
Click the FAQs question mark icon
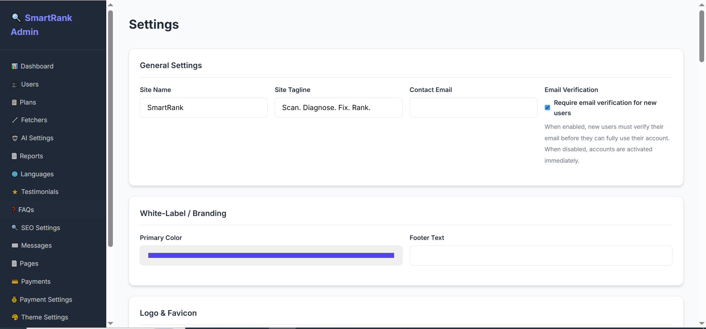[14, 210]
